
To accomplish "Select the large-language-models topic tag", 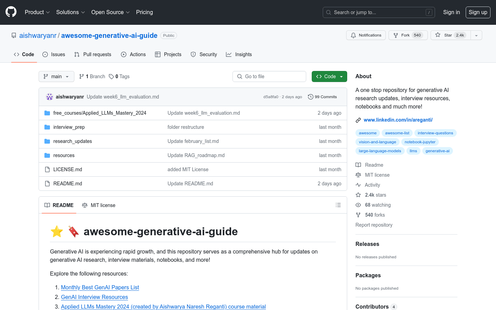I will point(380,151).
